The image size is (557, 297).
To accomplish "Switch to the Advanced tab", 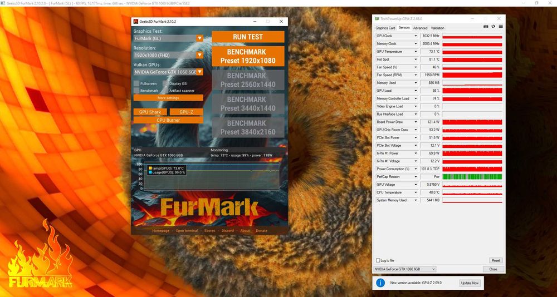I will pyautogui.click(x=420, y=28).
